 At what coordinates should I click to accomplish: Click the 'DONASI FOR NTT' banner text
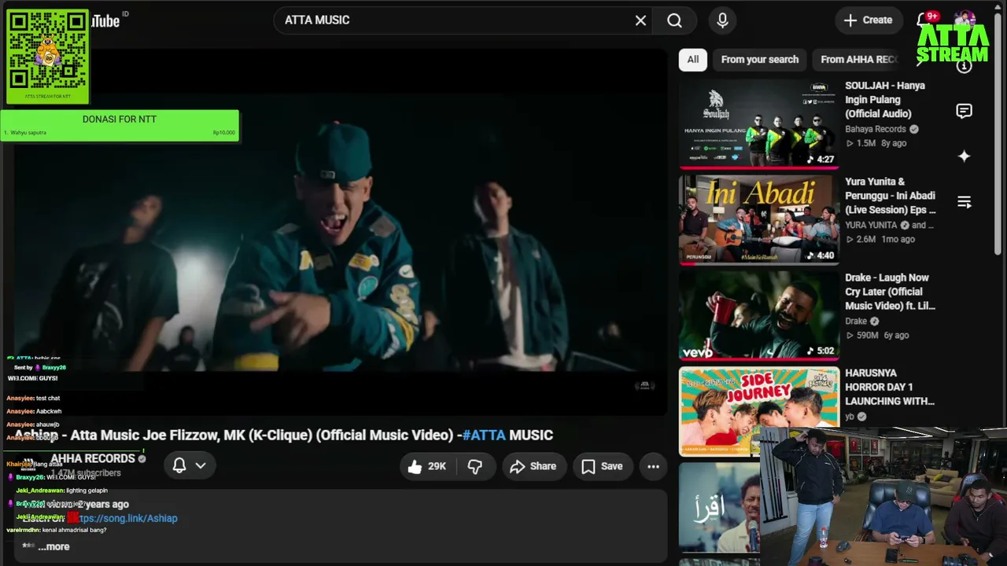click(120, 119)
